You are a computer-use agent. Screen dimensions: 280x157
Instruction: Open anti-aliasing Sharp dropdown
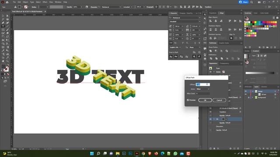(195, 48)
